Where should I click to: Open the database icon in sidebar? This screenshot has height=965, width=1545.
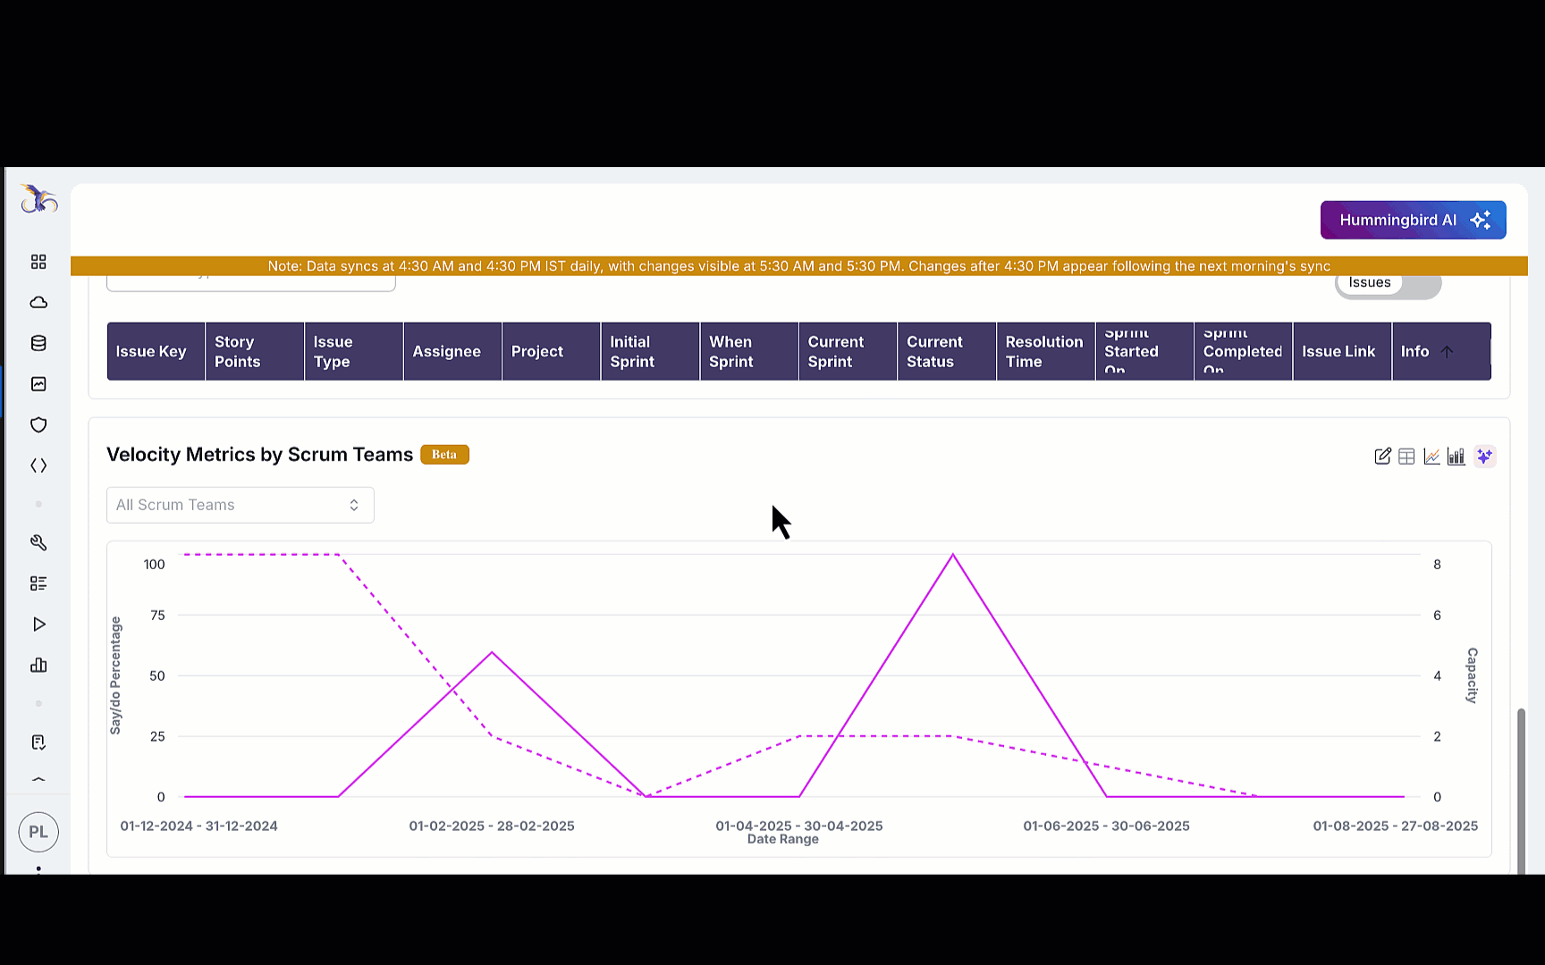[x=38, y=343]
